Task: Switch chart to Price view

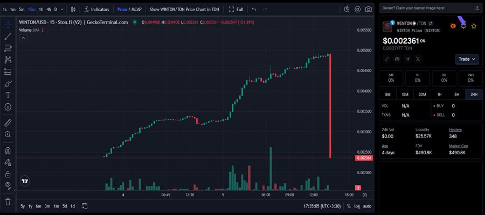Action: coord(122,9)
